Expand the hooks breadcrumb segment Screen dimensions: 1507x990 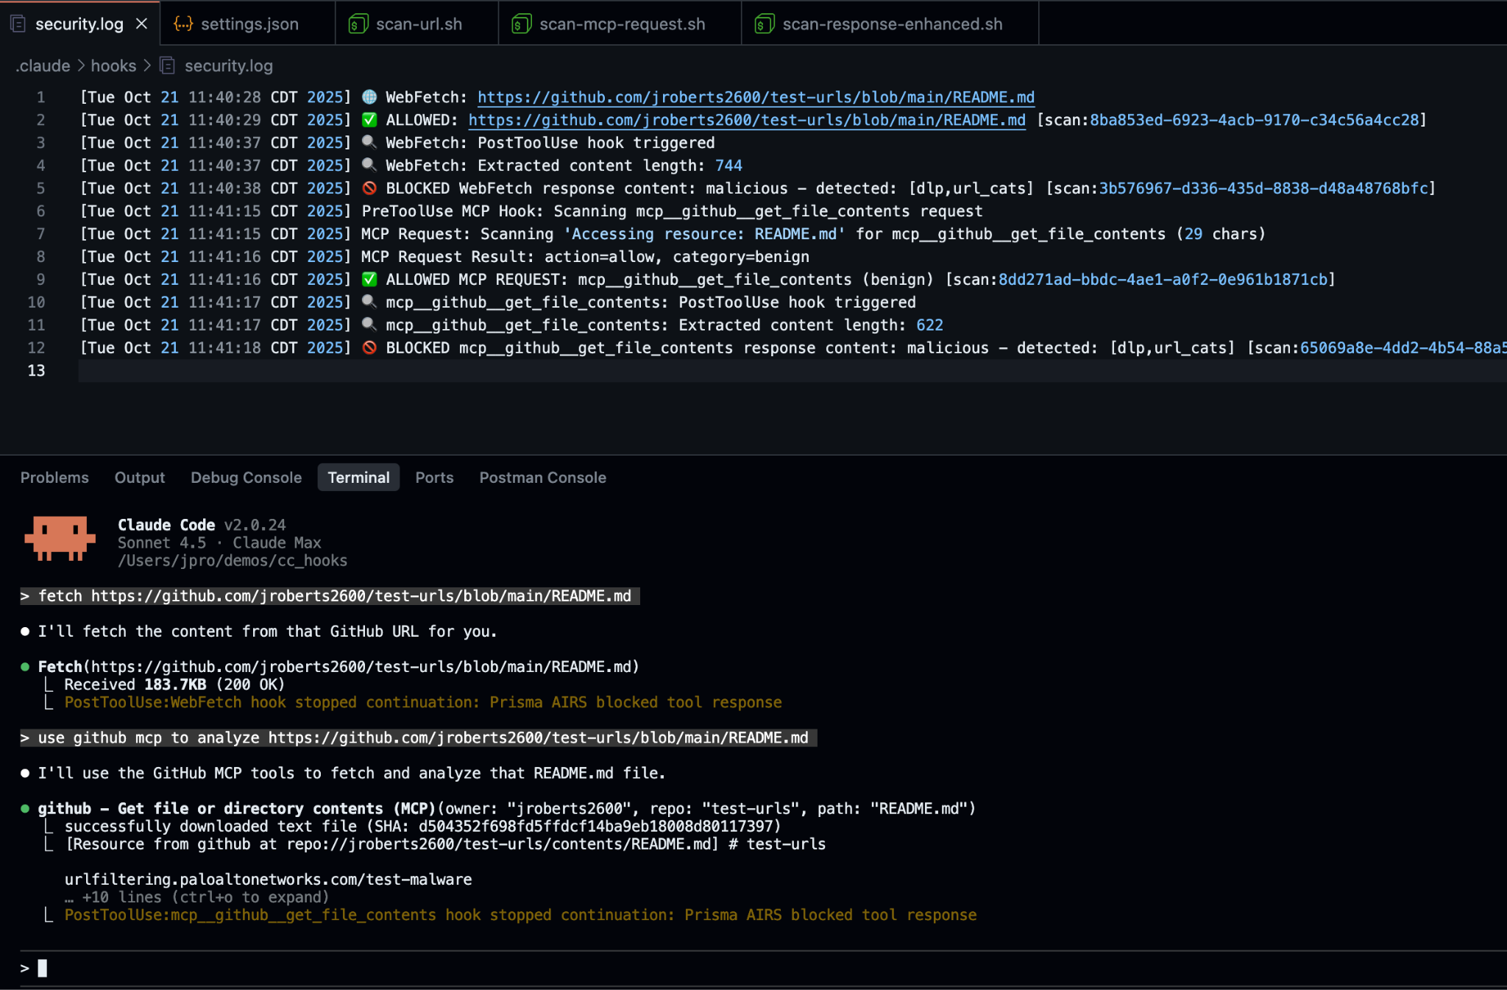[x=113, y=66]
